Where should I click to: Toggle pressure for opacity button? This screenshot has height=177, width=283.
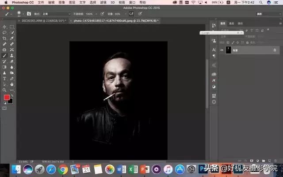click(102, 14)
